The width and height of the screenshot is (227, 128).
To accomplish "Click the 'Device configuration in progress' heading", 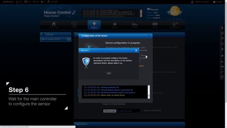I will (123, 43).
